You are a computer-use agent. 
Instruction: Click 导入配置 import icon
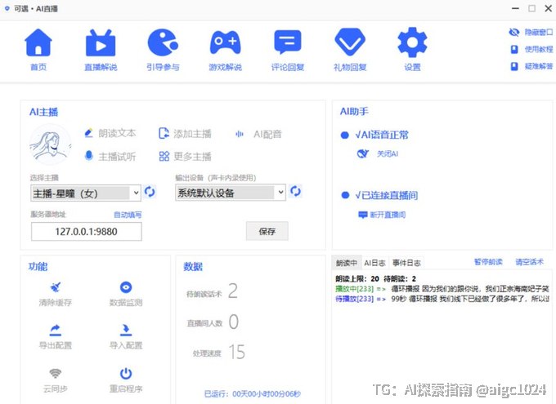126,330
